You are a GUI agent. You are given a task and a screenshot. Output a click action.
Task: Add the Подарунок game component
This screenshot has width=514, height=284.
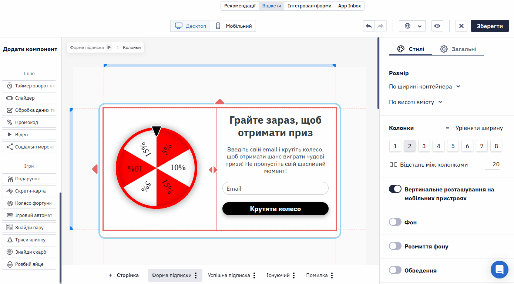click(29, 178)
